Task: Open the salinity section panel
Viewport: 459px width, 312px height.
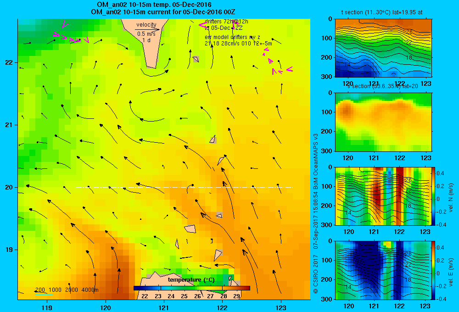Action: click(x=383, y=122)
